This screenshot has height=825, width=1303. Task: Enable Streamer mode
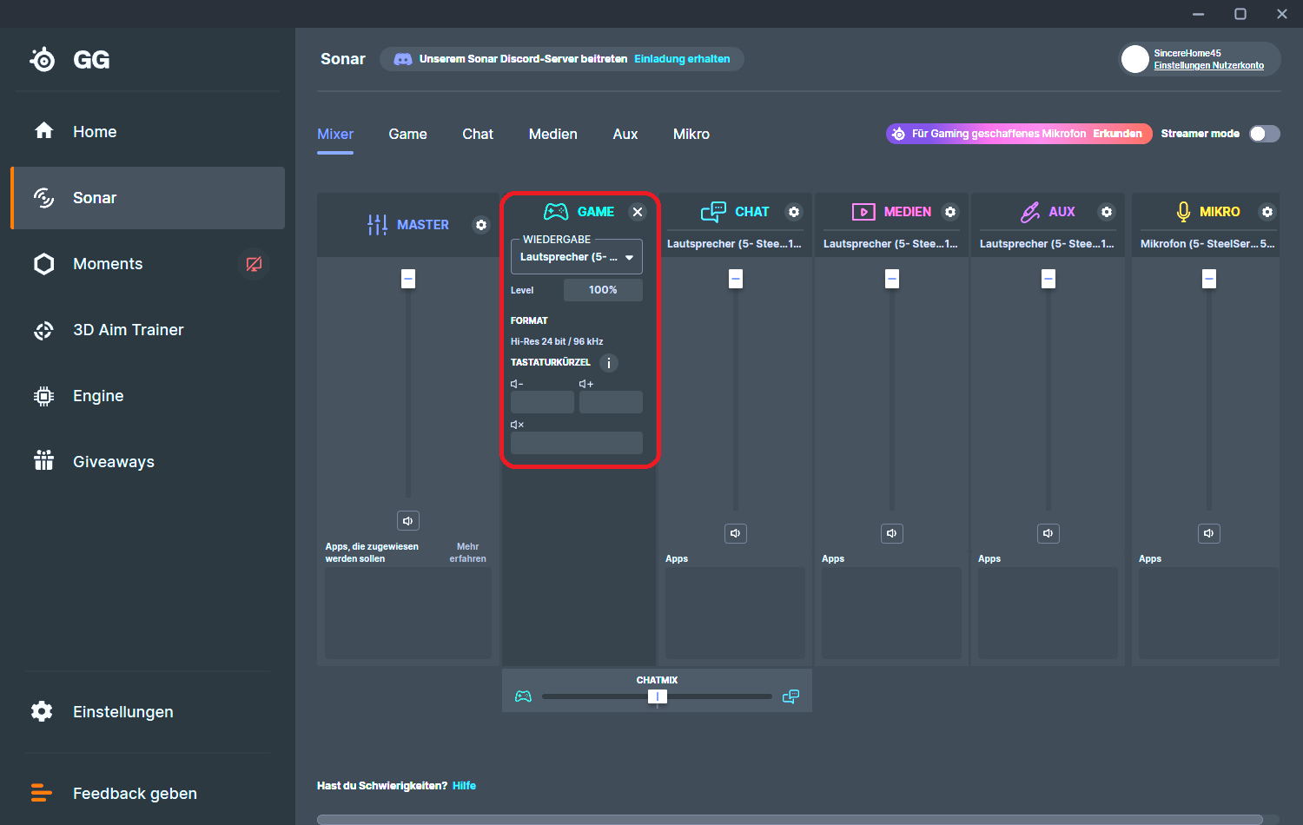[1265, 133]
